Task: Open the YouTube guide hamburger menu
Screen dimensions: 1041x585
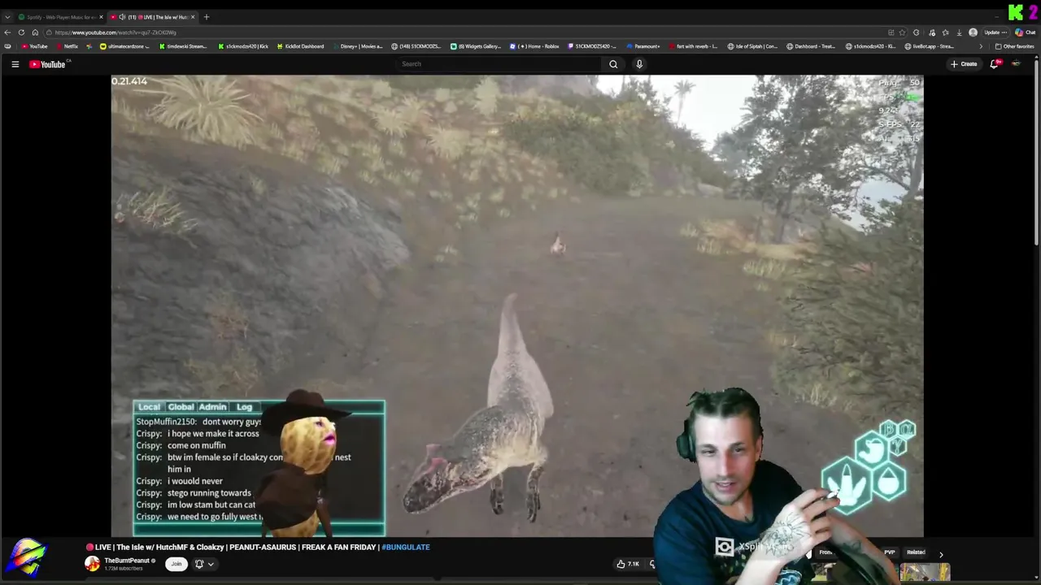Action: tap(15, 64)
